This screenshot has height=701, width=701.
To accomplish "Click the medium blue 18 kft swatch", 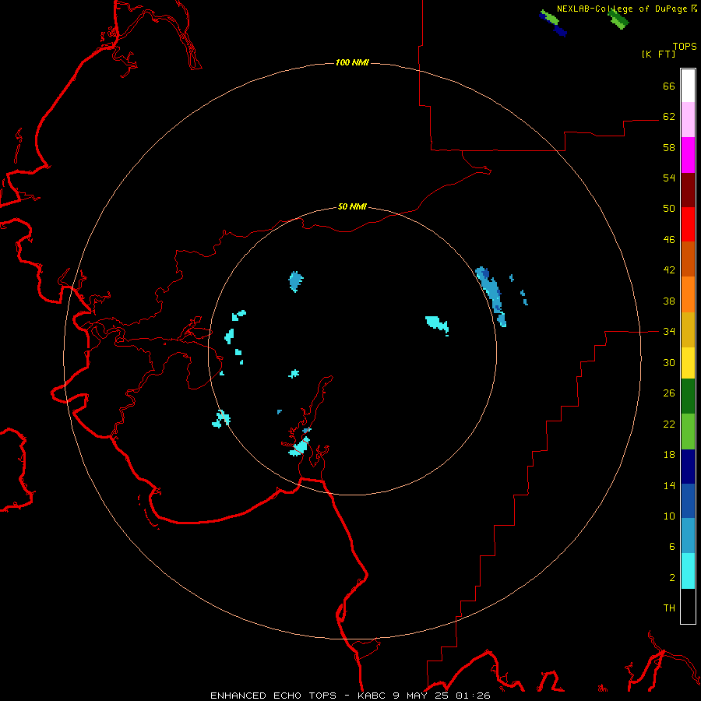I will tap(688, 501).
